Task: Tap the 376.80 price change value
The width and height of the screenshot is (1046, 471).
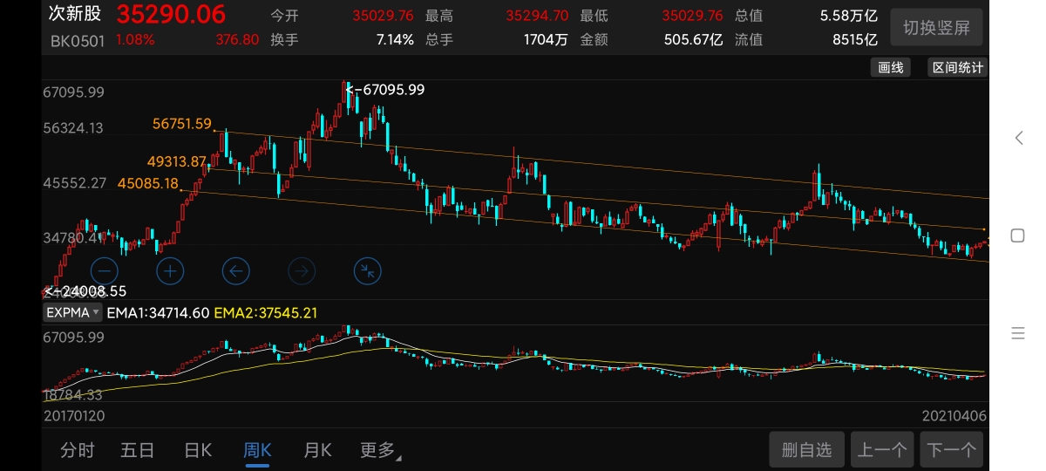Action: (x=237, y=39)
